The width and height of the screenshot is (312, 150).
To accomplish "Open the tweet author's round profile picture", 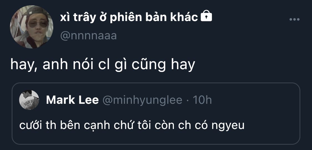I will 31,27.
